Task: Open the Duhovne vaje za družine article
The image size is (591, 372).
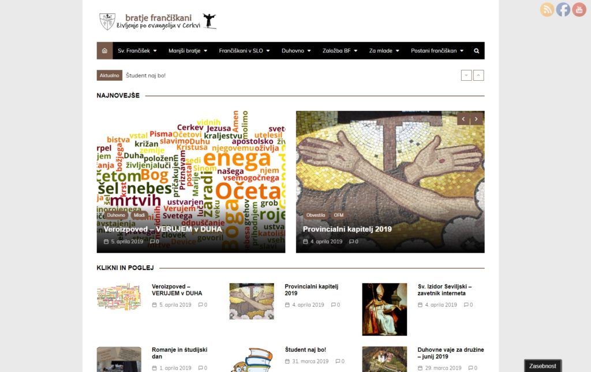Action: coord(451,353)
